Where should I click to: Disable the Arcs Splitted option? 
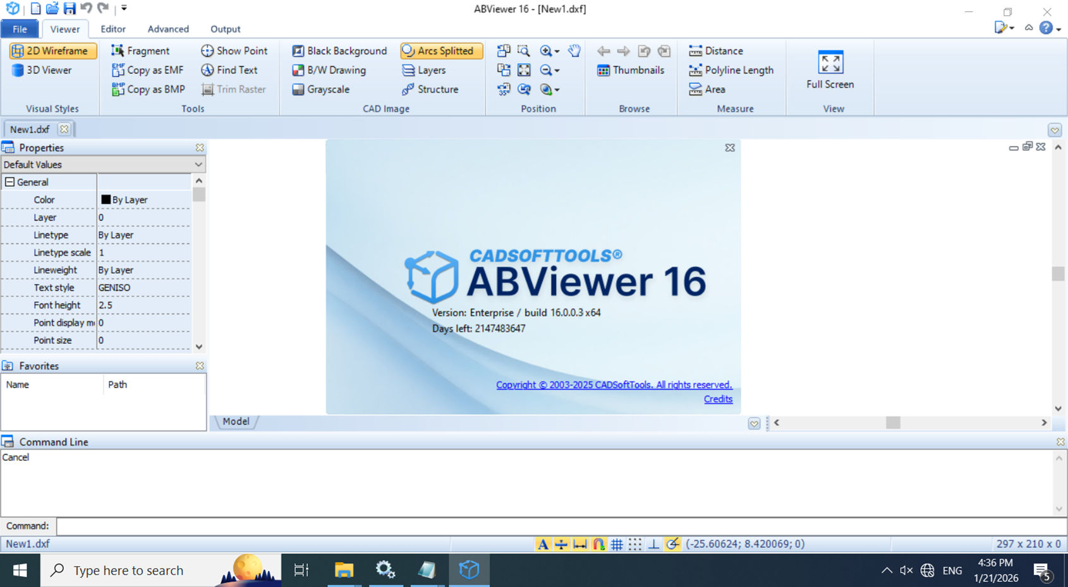pos(440,50)
